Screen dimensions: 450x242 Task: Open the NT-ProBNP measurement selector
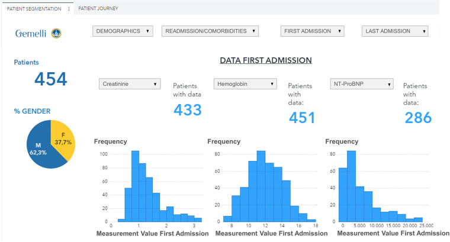(x=361, y=84)
